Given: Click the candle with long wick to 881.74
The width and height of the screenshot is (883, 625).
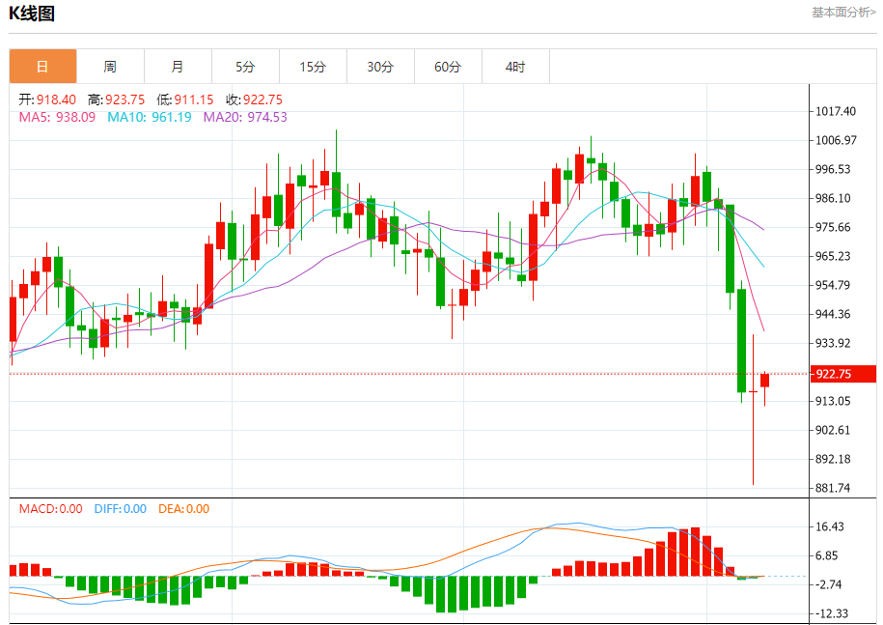Looking at the screenshot, I should click(753, 410).
